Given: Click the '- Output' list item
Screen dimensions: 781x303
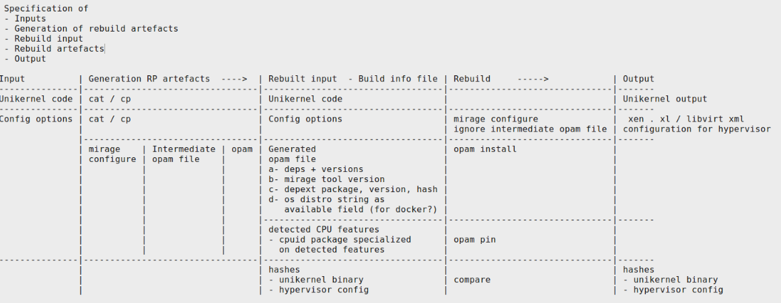Looking at the screenshot, I should click(25, 58).
